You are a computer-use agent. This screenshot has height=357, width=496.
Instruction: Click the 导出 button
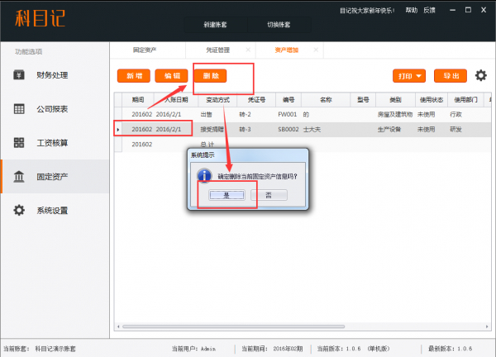click(451, 76)
